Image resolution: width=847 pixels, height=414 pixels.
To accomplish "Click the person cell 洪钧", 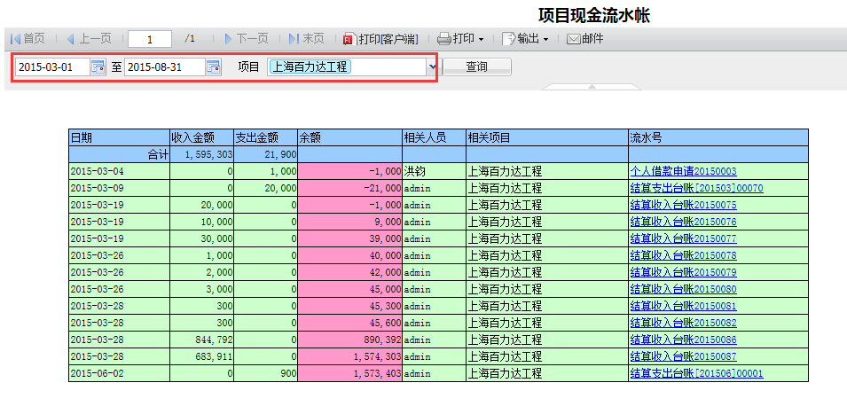I will click(435, 172).
